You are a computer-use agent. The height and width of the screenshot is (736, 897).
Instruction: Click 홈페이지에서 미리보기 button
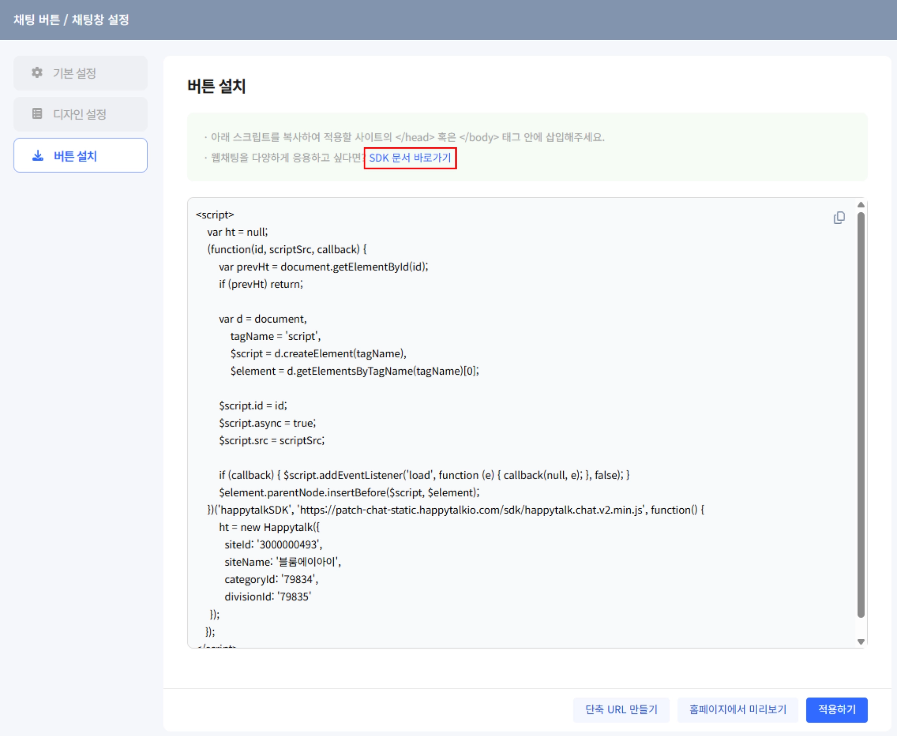coord(738,709)
